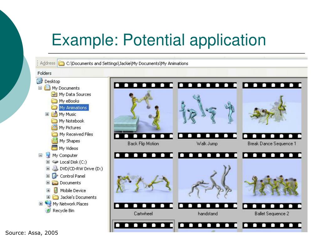
Task: Select the highlighted 'My Animations' label
Action: pos(74,107)
